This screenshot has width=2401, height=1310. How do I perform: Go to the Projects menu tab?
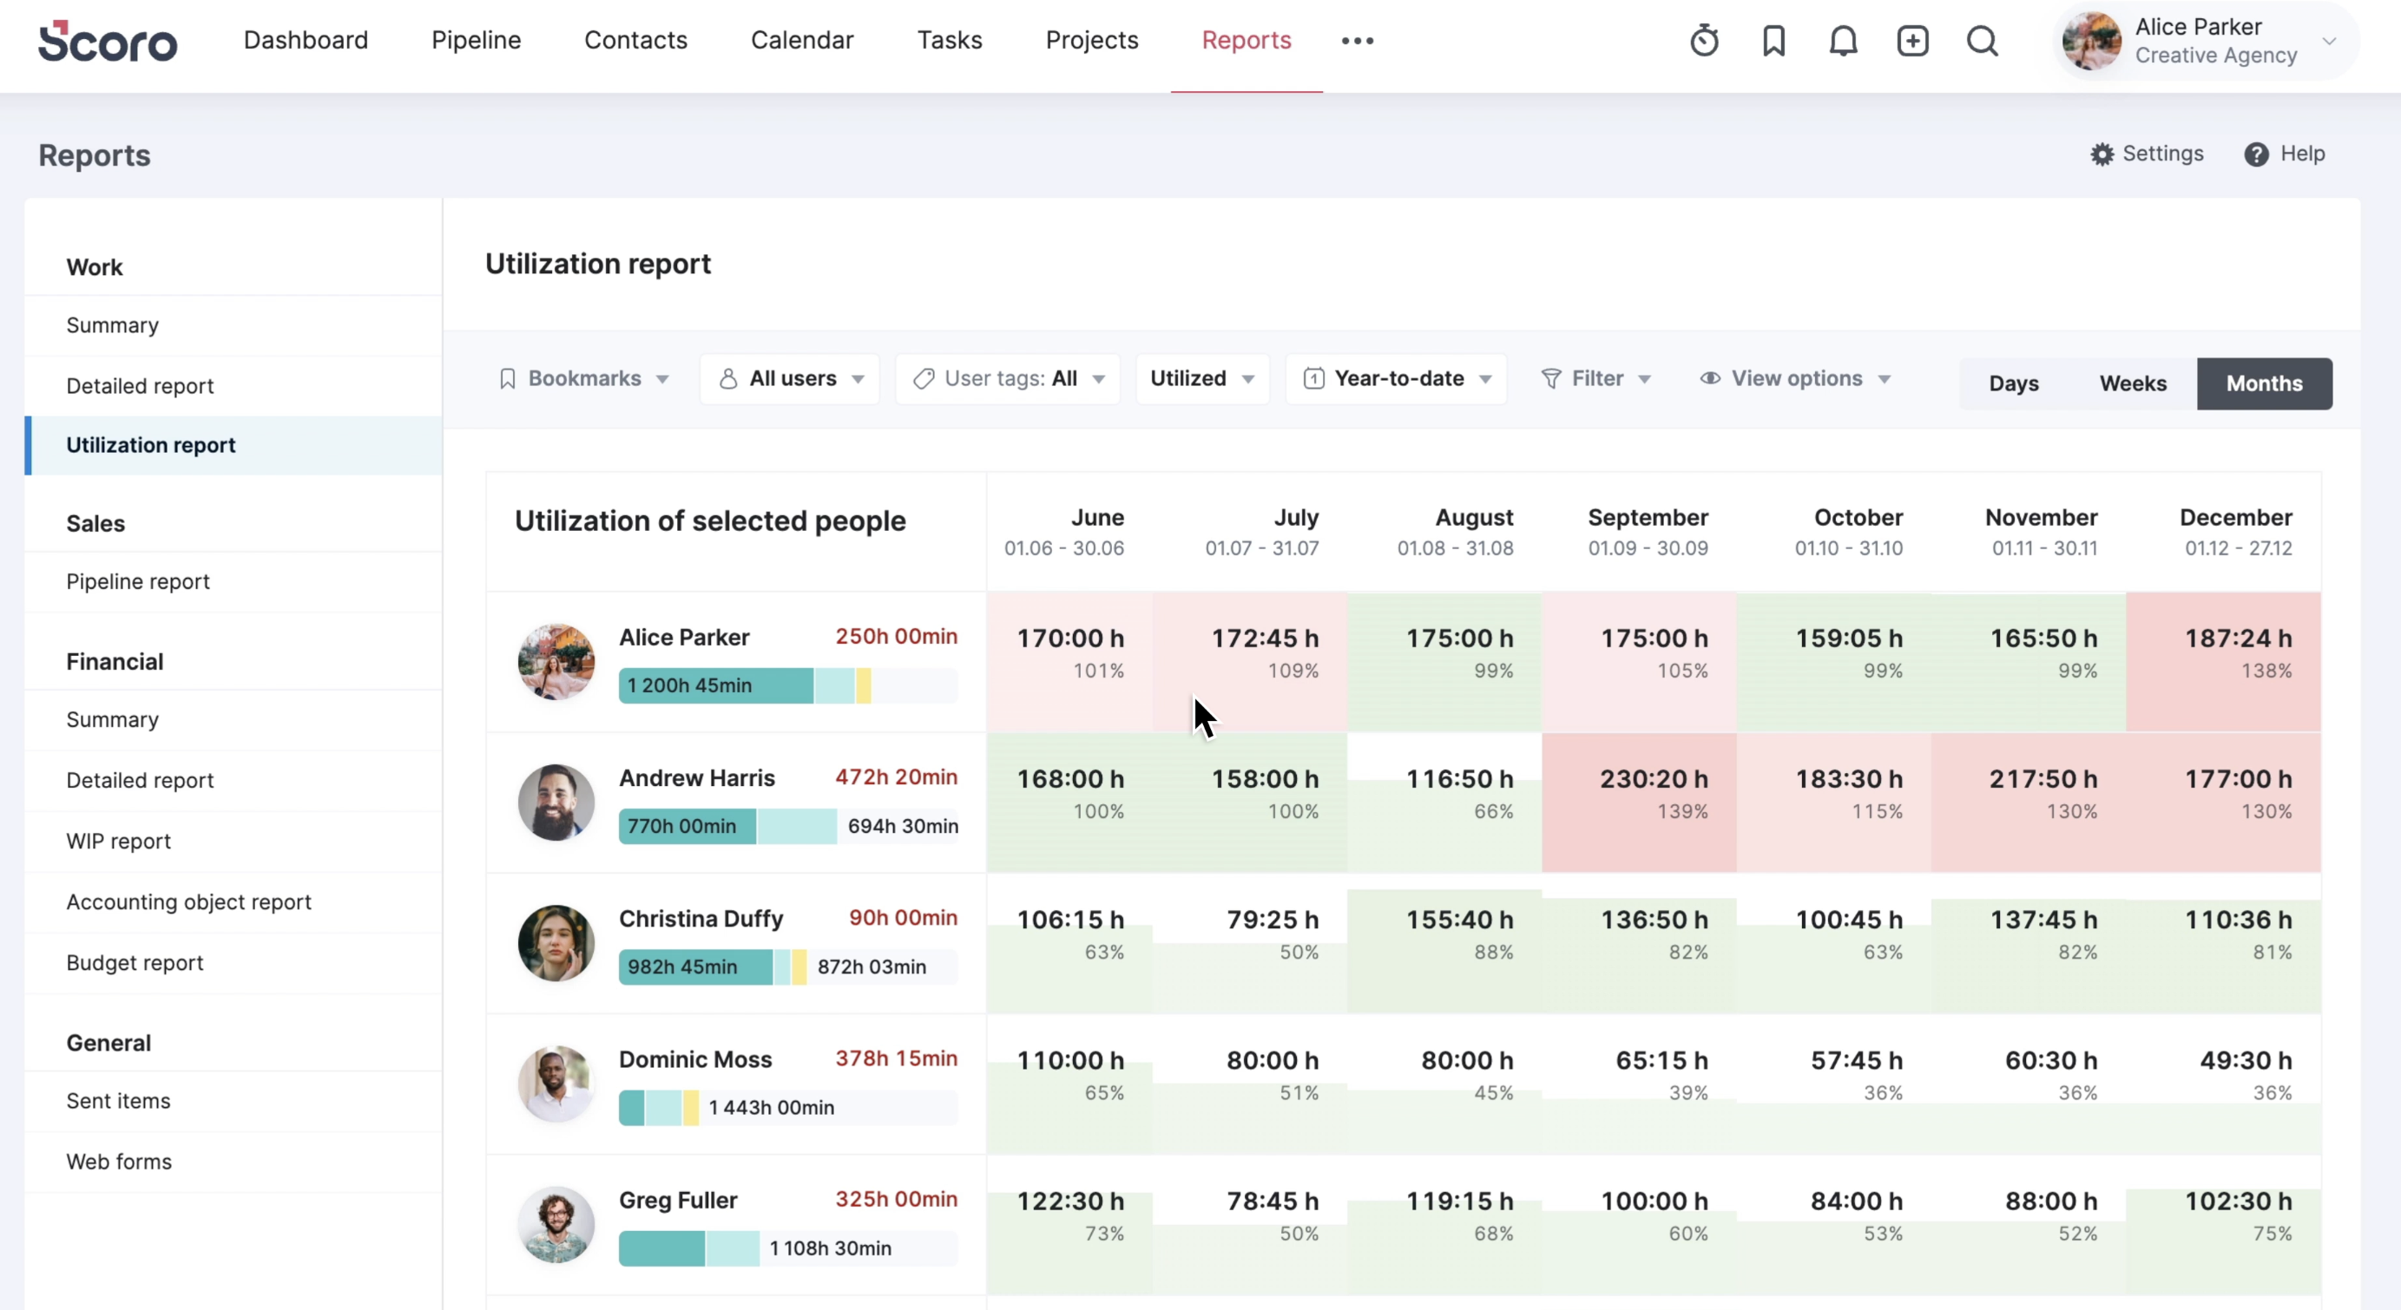click(x=1091, y=40)
